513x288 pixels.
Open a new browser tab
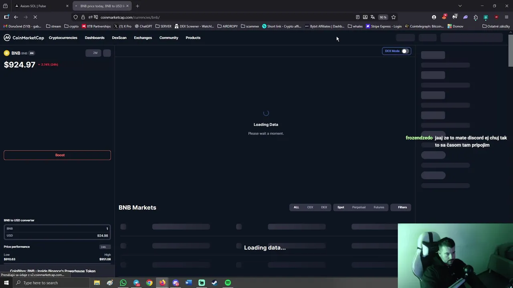coord(137,6)
